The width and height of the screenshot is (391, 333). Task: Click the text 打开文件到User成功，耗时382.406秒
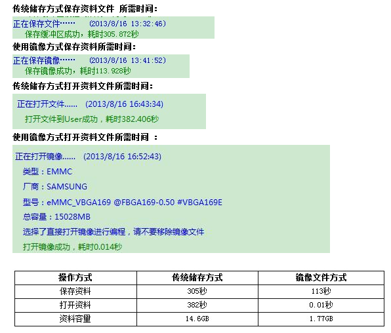(91, 119)
